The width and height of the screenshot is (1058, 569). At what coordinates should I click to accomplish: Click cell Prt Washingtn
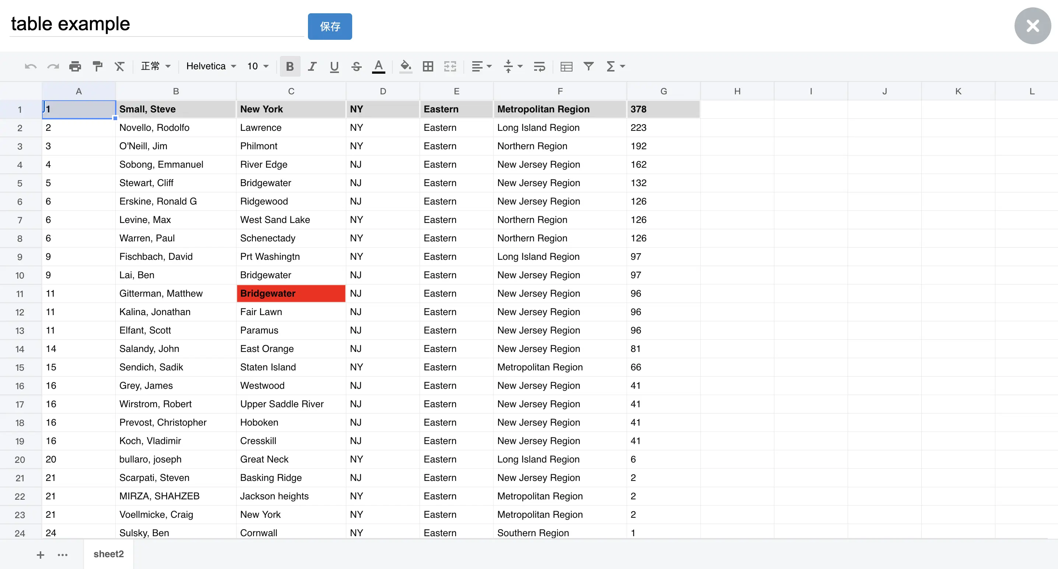tap(291, 257)
